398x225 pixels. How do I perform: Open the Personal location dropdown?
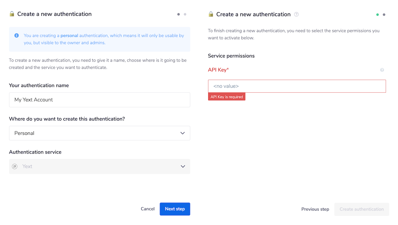(99, 133)
